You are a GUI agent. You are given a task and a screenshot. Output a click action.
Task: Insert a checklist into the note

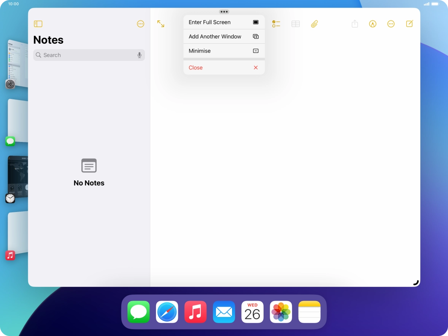coord(276,24)
